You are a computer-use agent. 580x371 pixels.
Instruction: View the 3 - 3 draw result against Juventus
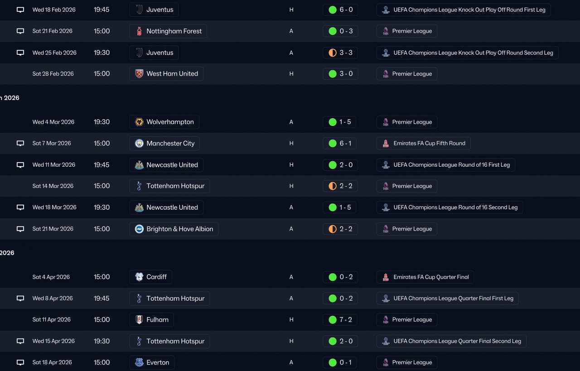[x=340, y=53]
